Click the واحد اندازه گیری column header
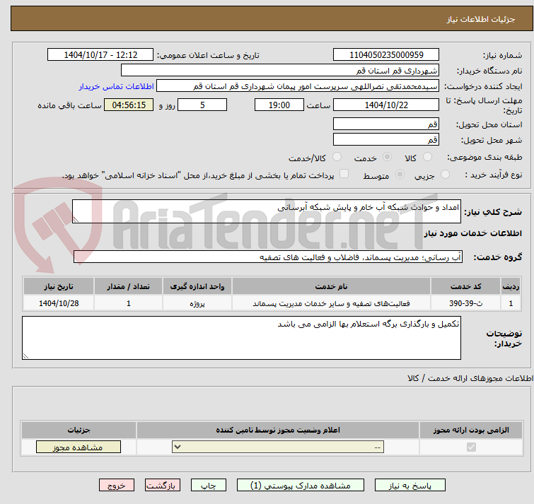Screen dimensions: 534x504 pyautogui.click(x=197, y=286)
